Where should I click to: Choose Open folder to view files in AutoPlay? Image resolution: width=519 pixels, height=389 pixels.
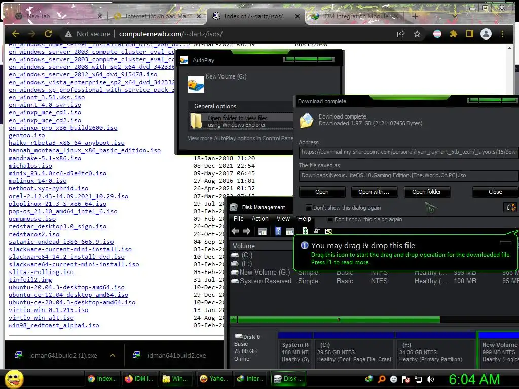(241, 121)
